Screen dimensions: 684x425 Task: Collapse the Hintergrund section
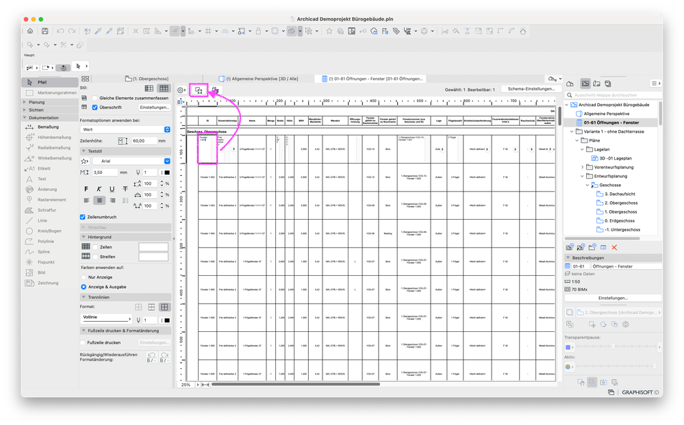(x=84, y=237)
